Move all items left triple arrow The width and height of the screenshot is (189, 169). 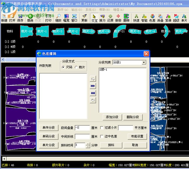tap(93, 93)
